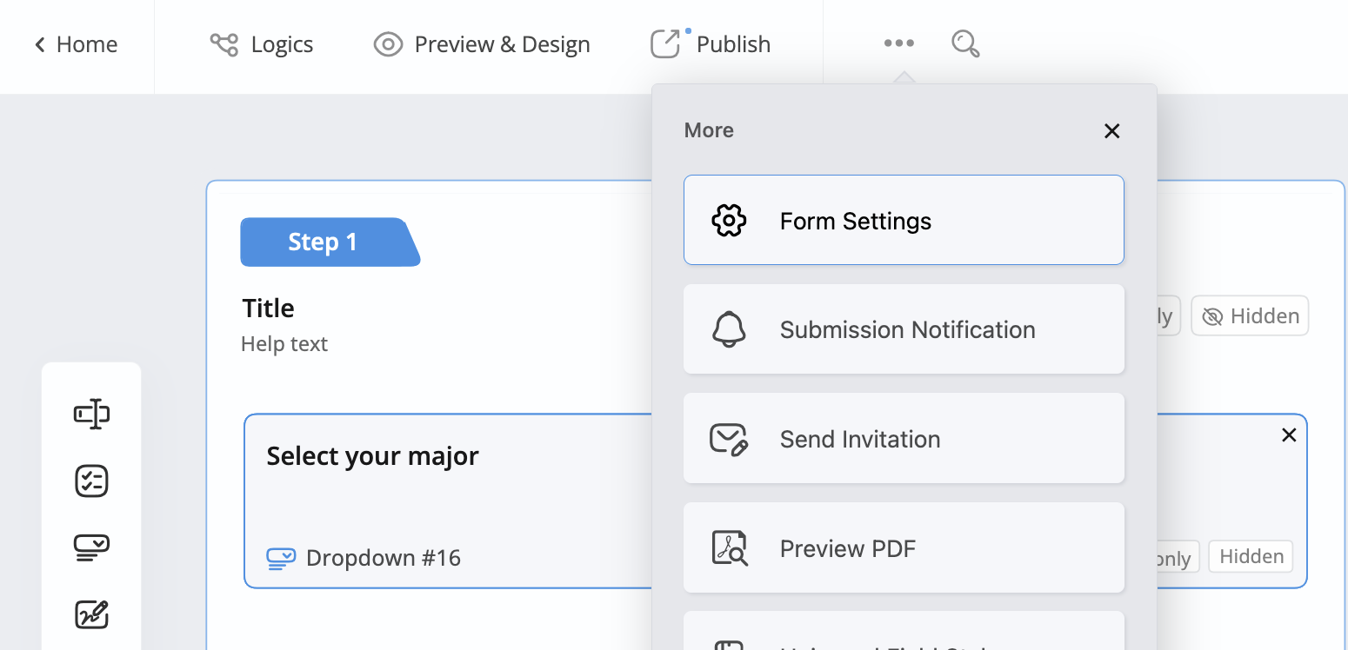Select the checklist field icon in sidebar

click(91, 481)
